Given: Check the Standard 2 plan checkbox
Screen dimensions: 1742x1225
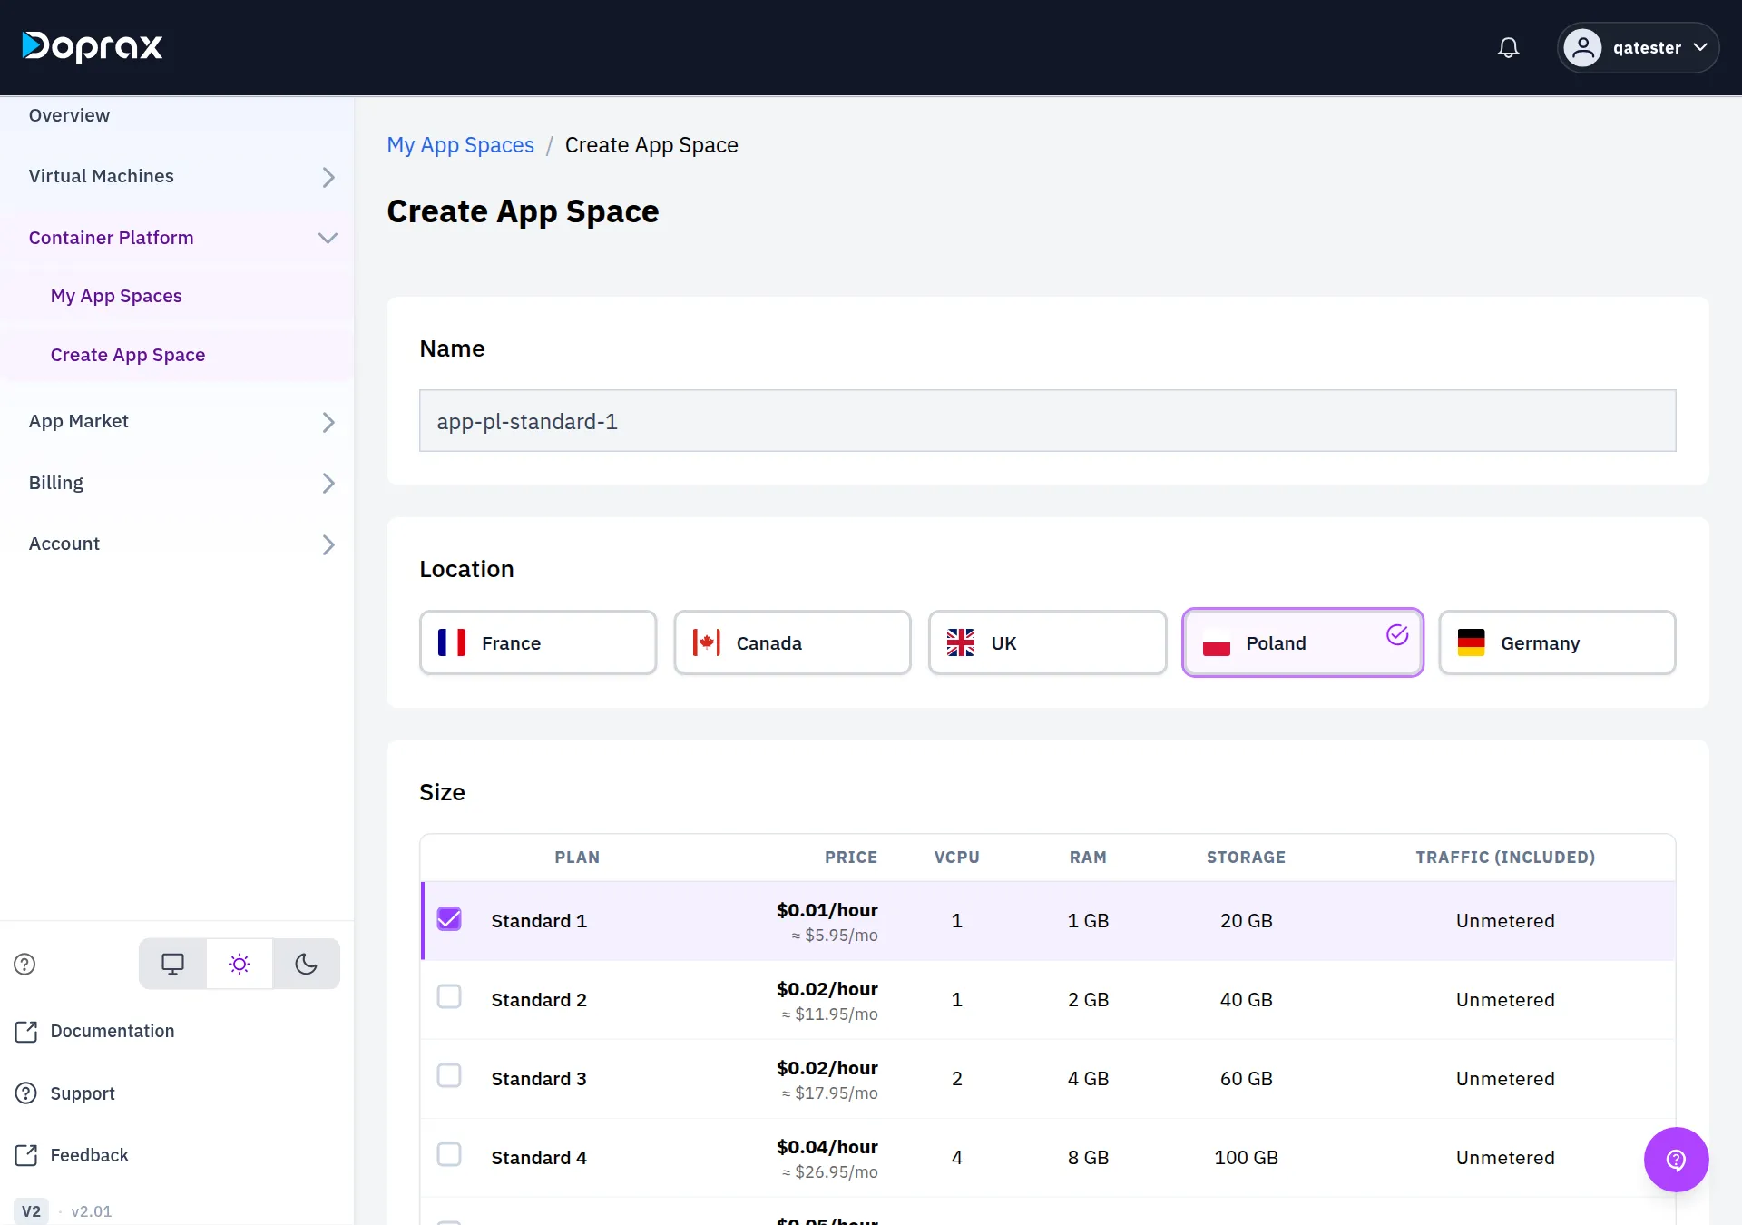Looking at the screenshot, I should pos(449,996).
